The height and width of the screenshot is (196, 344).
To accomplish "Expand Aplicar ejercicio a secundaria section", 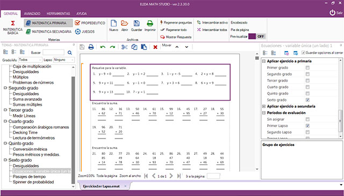I will point(264,106).
